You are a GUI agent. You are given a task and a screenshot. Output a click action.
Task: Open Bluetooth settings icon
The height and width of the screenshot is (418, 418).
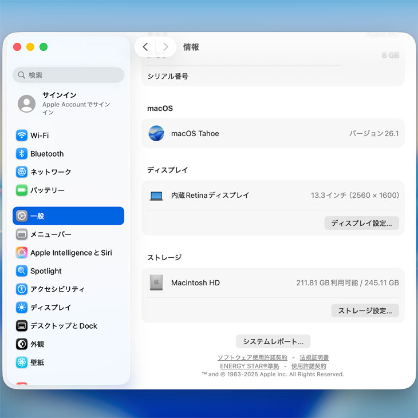[x=22, y=154]
